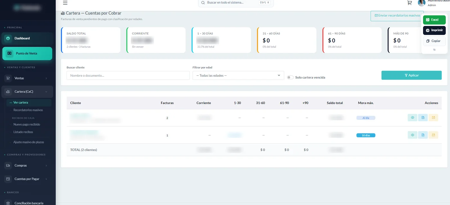Open 'Recordatorios masivos' in sidebar
Viewport: 450px width, 205px height.
click(x=28, y=110)
